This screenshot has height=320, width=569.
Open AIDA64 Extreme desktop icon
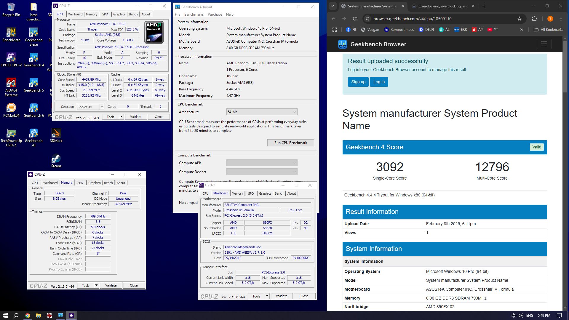pos(11,87)
